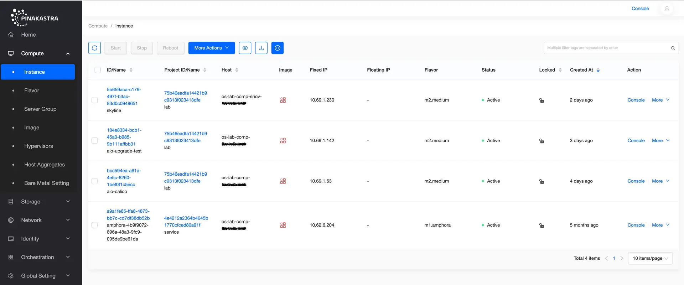Viewport: 684px width, 285px height.
Task: Expand the Storage sidebar section
Action: click(68, 202)
